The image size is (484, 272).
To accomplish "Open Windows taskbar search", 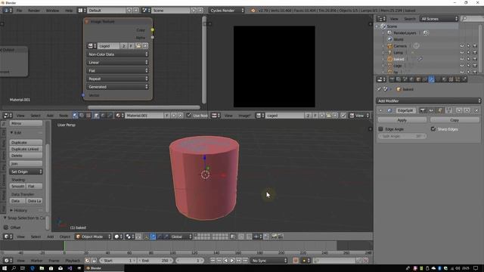I will [14, 268].
